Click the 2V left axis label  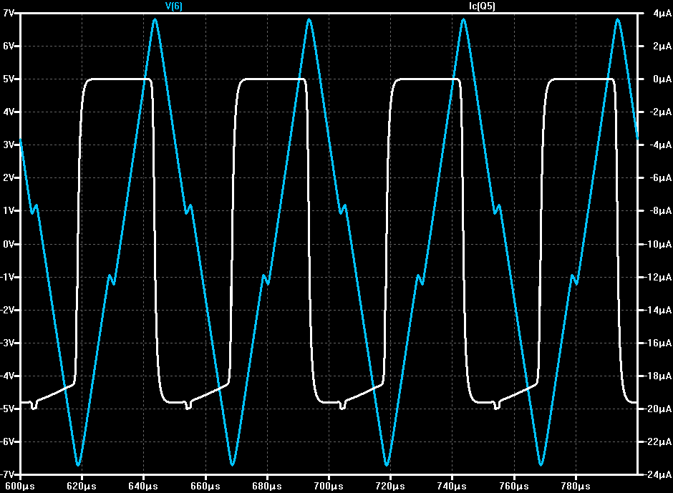(8, 177)
